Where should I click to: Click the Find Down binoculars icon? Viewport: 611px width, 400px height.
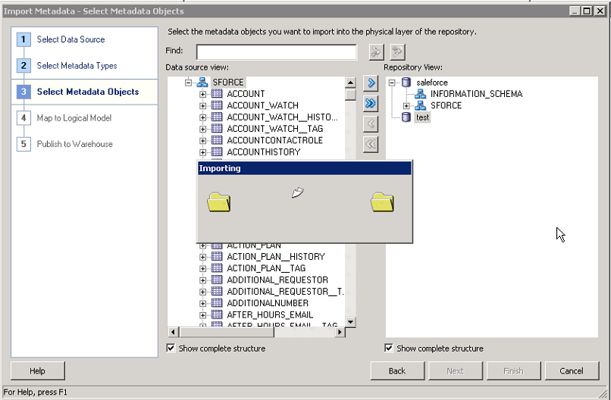tap(376, 52)
